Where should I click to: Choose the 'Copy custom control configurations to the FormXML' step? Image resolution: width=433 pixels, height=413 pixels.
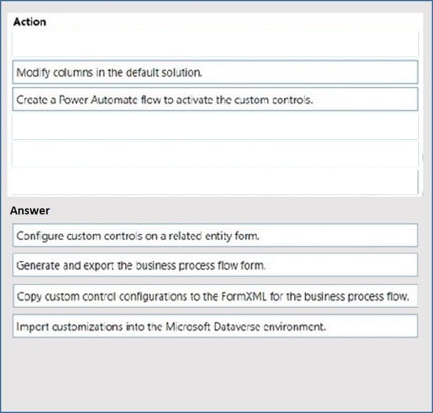[215, 296]
